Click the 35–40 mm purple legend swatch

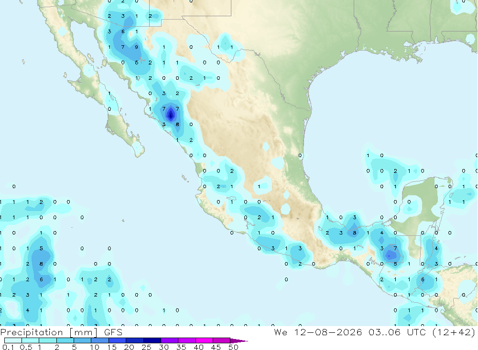[187, 340]
